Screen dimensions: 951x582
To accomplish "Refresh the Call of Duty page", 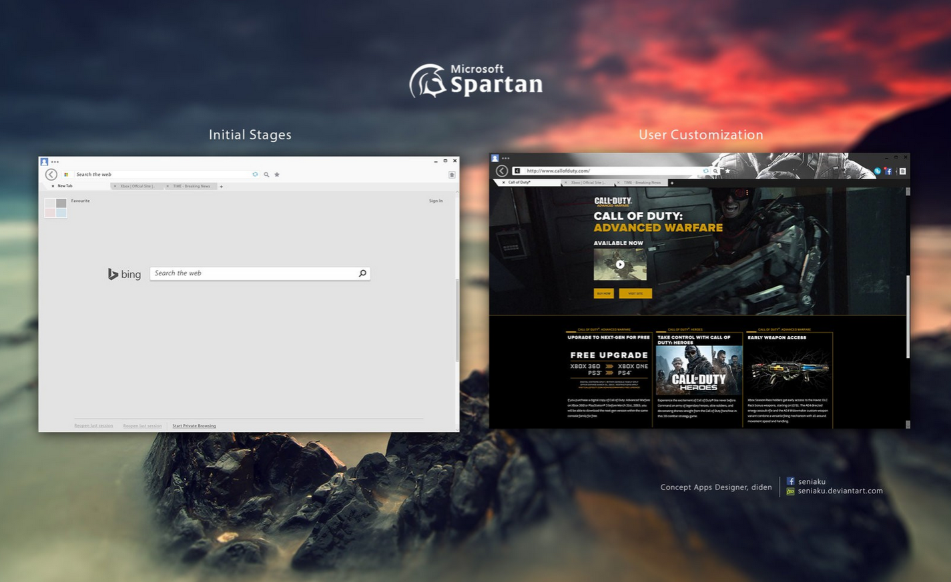I will pos(706,171).
